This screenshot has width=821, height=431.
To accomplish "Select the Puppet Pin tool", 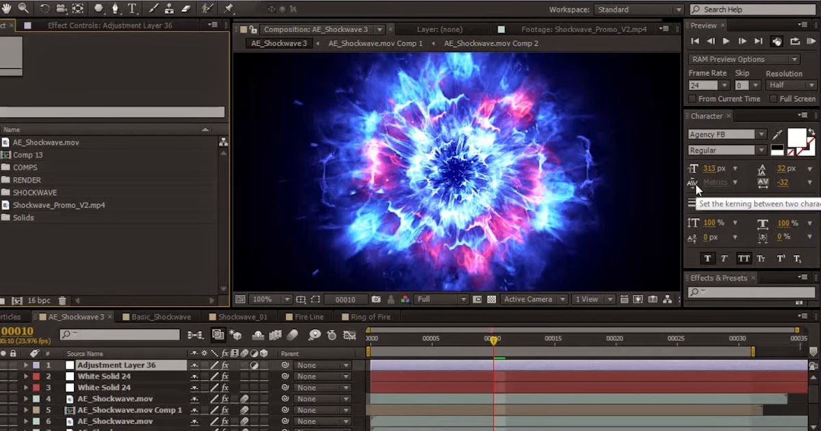I will (x=229, y=9).
